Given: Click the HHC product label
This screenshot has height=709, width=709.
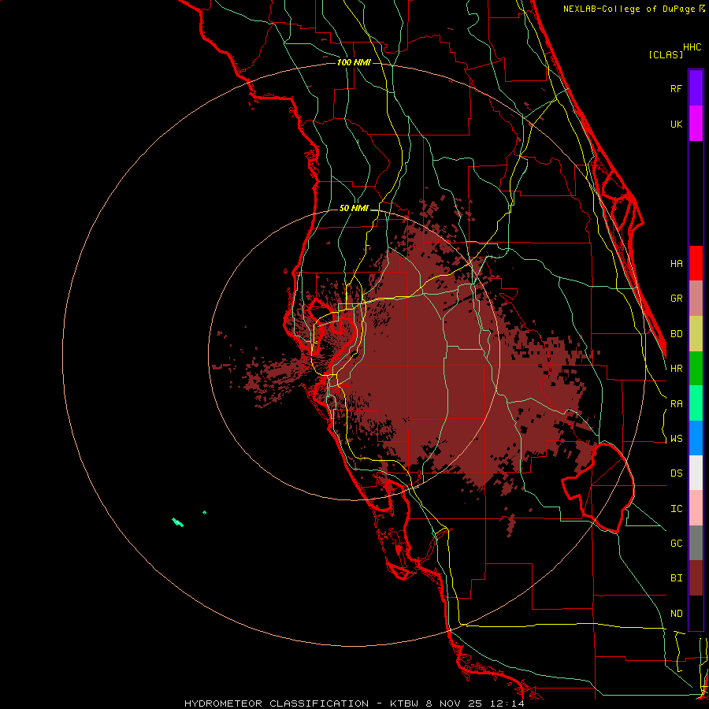Looking at the screenshot, I should [x=692, y=47].
